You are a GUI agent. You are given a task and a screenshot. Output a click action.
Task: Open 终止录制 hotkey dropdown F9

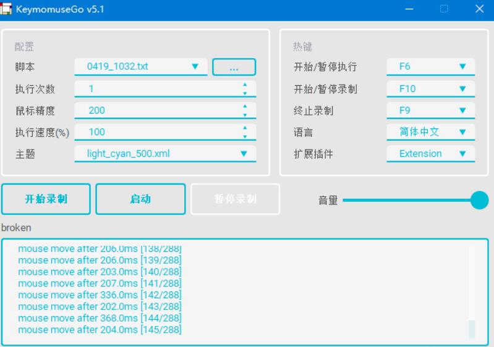coord(431,111)
